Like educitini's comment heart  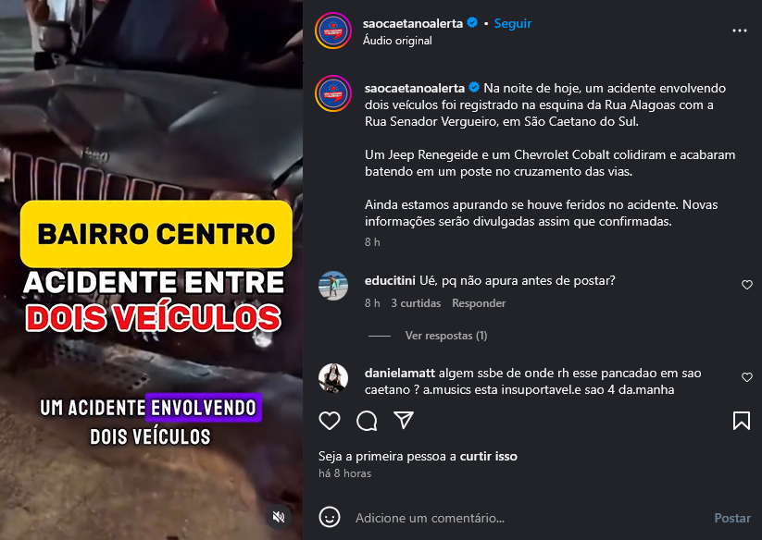pyautogui.click(x=747, y=285)
